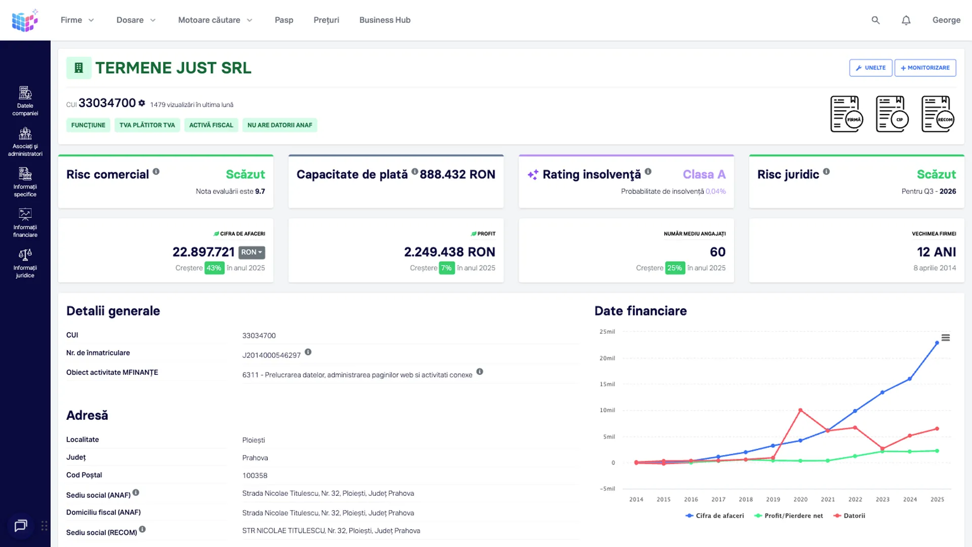Expand the Motoare căutare menu
Screen dimensions: 972x547
215,20
